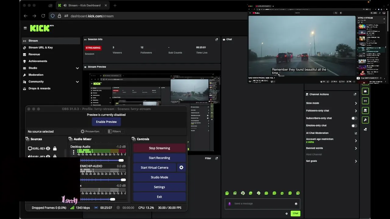This screenshot has height=219, width=390.
Task: Open chat settings gear beside the Chat button
Action: pyautogui.click(x=286, y=214)
